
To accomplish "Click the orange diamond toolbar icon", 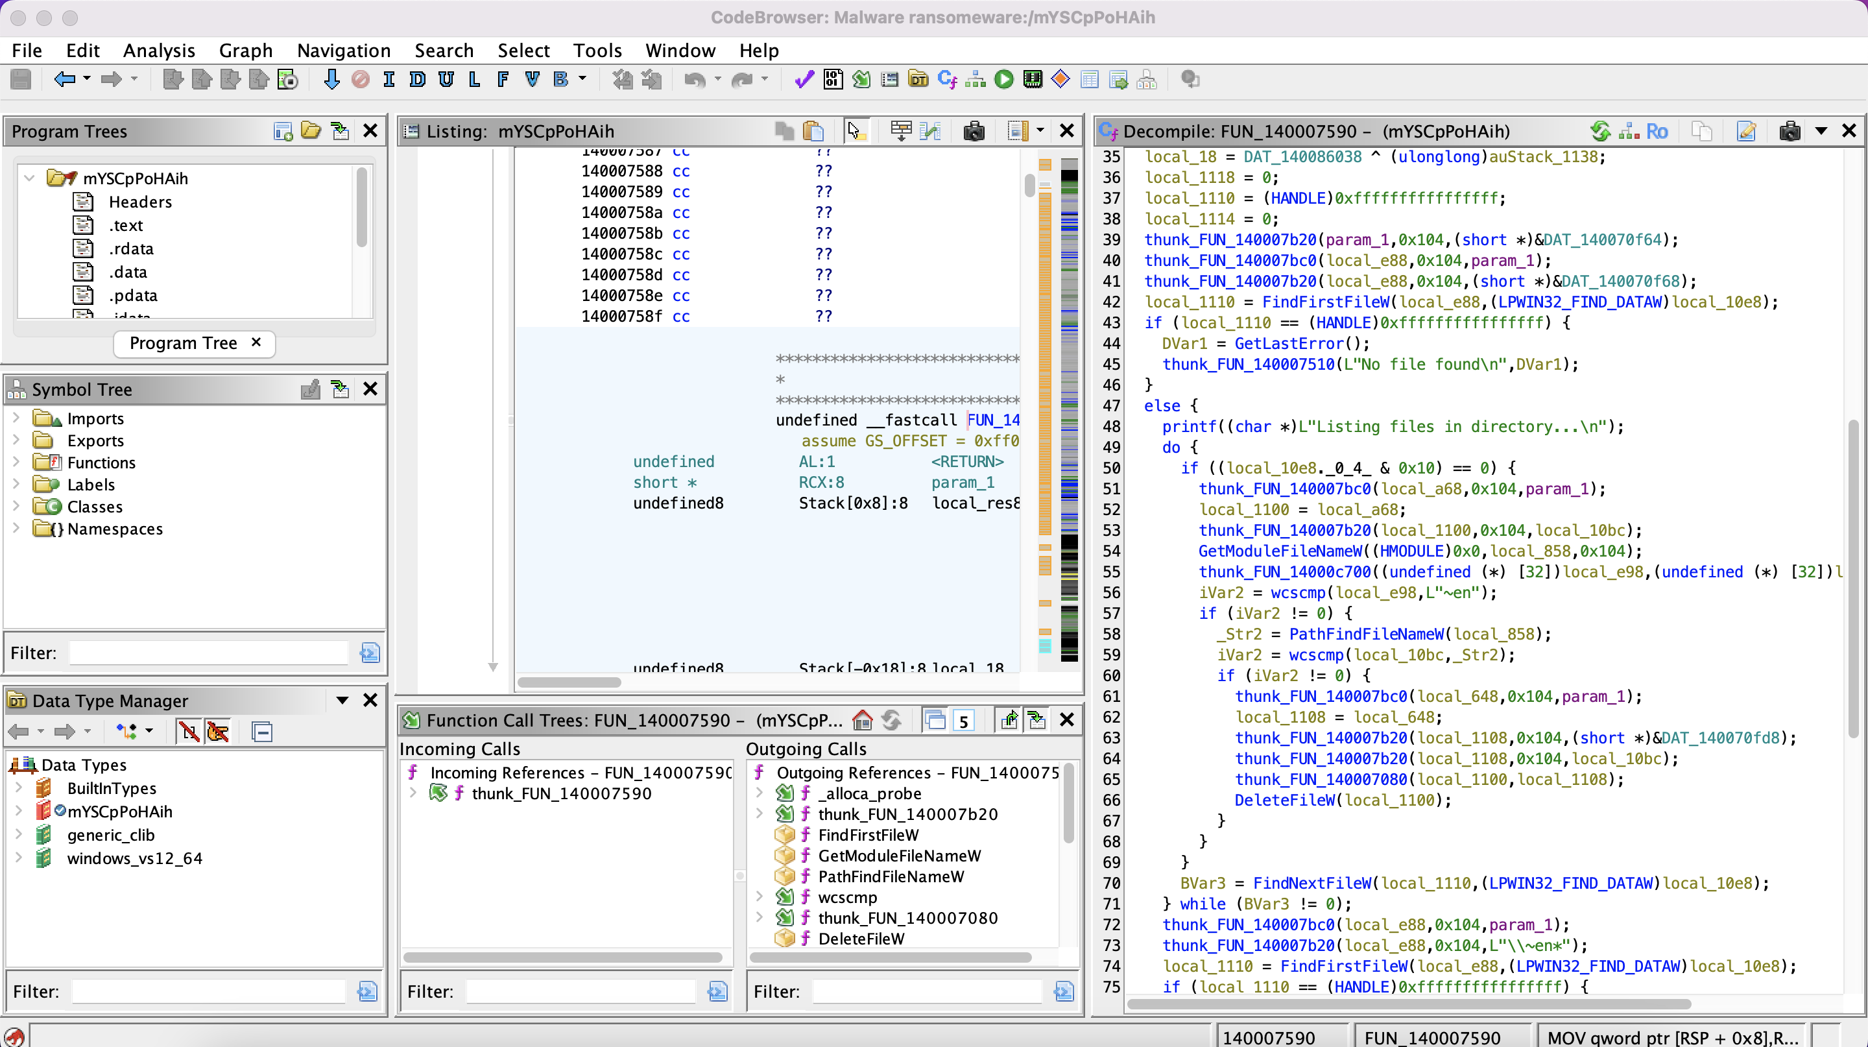I will pyautogui.click(x=1060, y=78).
